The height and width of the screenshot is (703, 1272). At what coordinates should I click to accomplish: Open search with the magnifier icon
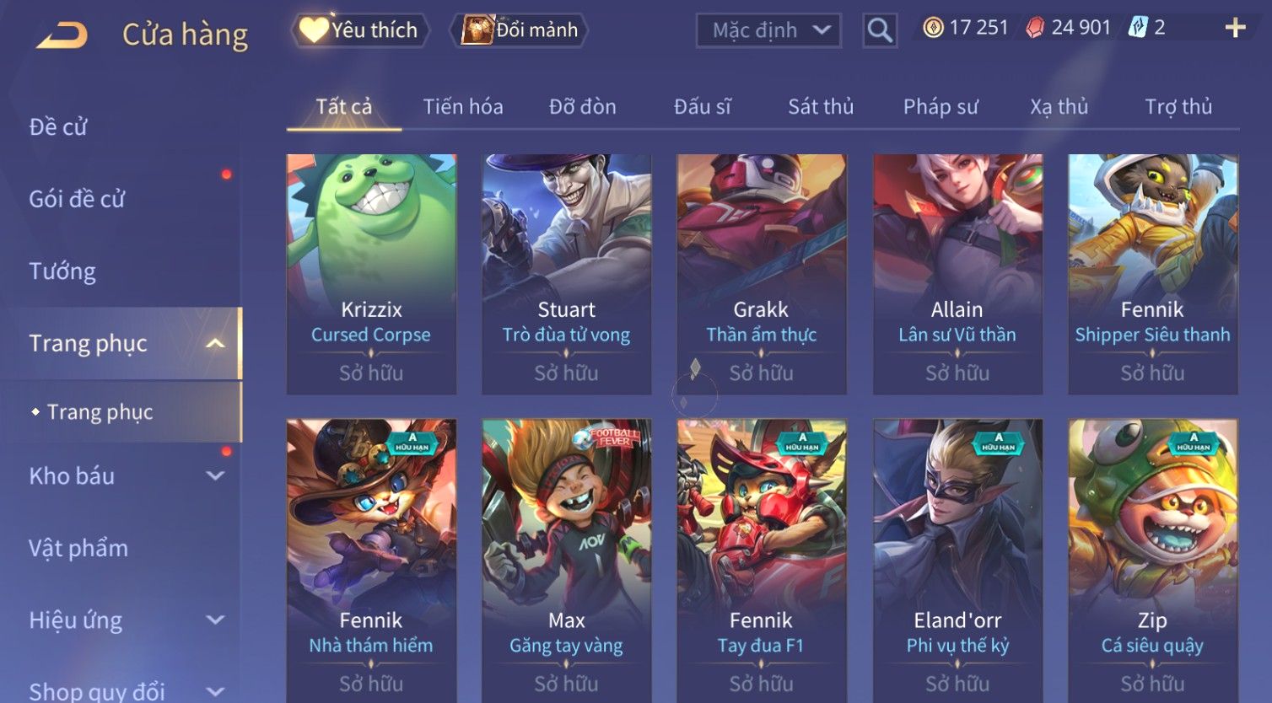point(880,30)
